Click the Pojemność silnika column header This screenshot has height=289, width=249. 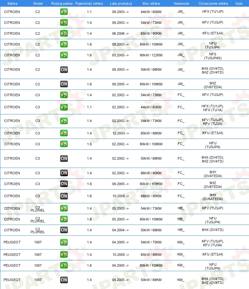pos(89,4)
